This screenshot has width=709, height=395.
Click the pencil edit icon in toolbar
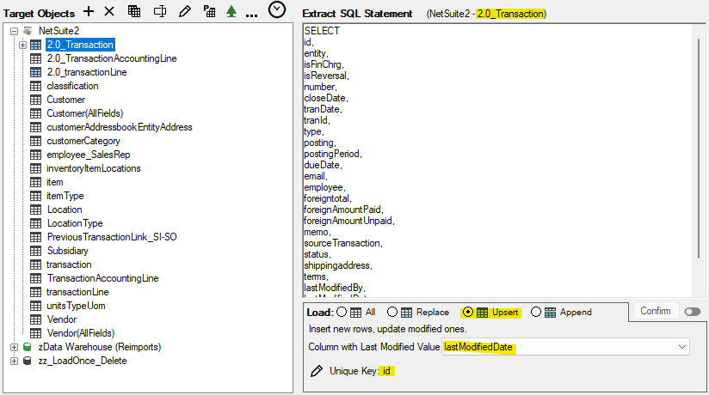pos(184,11)
